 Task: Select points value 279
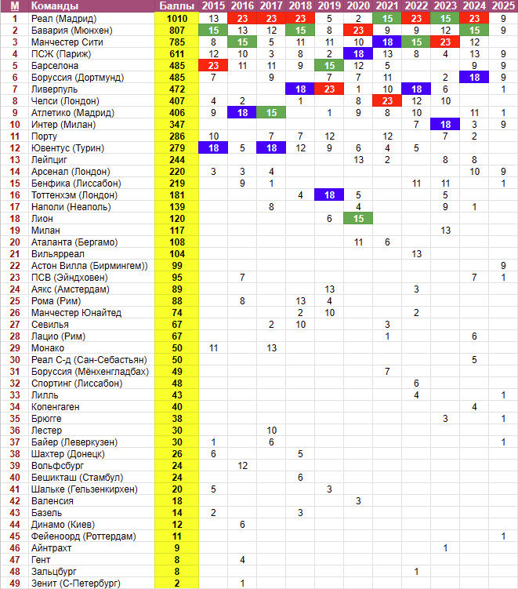click(x=177, y=148)
